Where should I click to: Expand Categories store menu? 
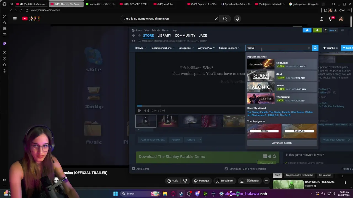(186, 48)
